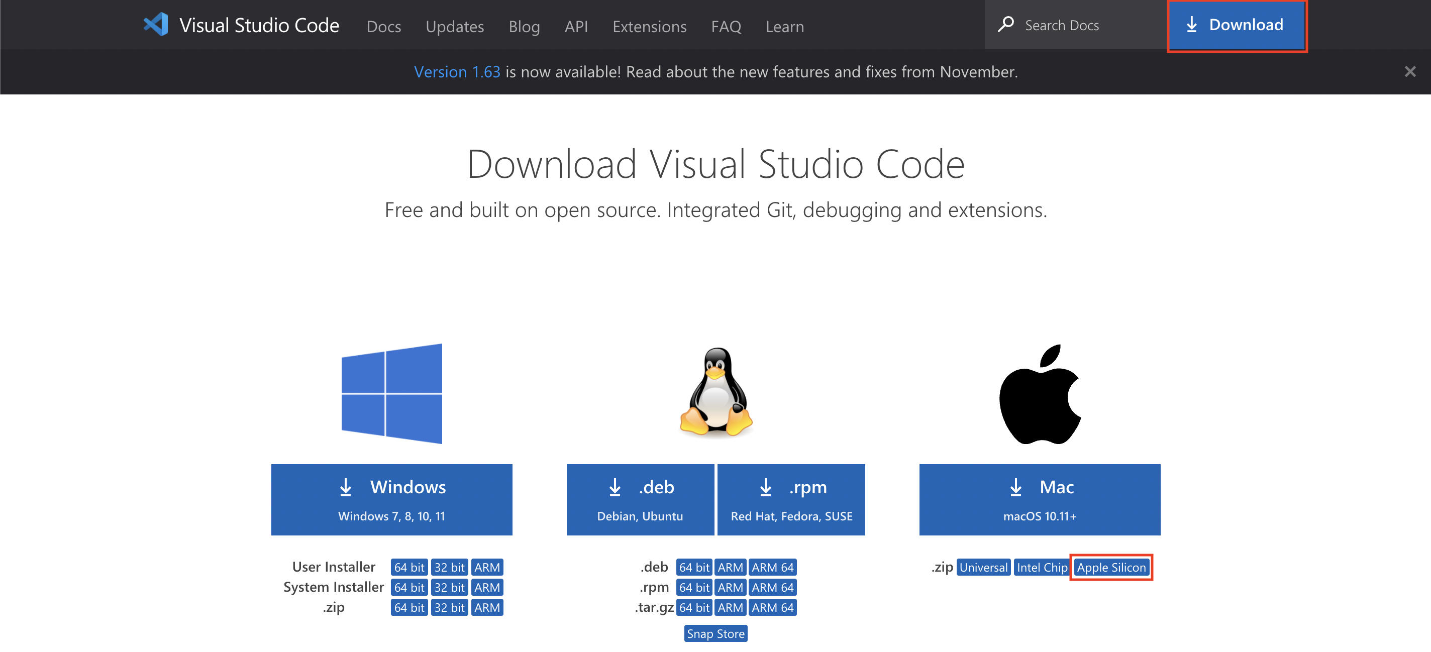Screen dimensions: 1431x652
Task: Open the Version 1.63 release link
Action: 457,72
